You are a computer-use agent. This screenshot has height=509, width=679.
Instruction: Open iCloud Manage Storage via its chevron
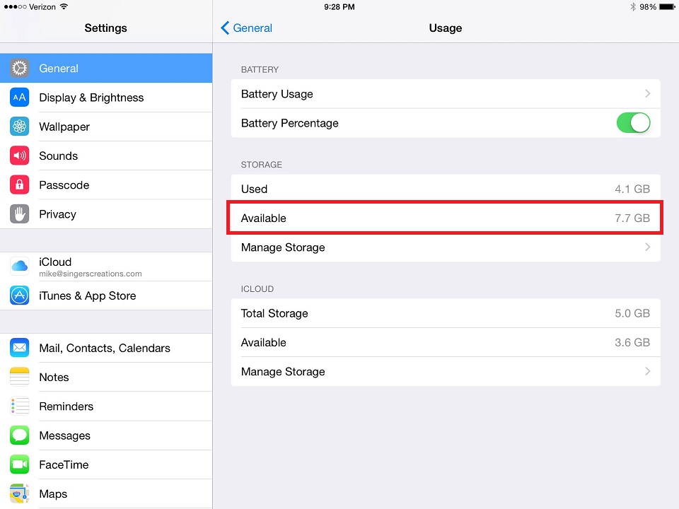click(647, 371)
